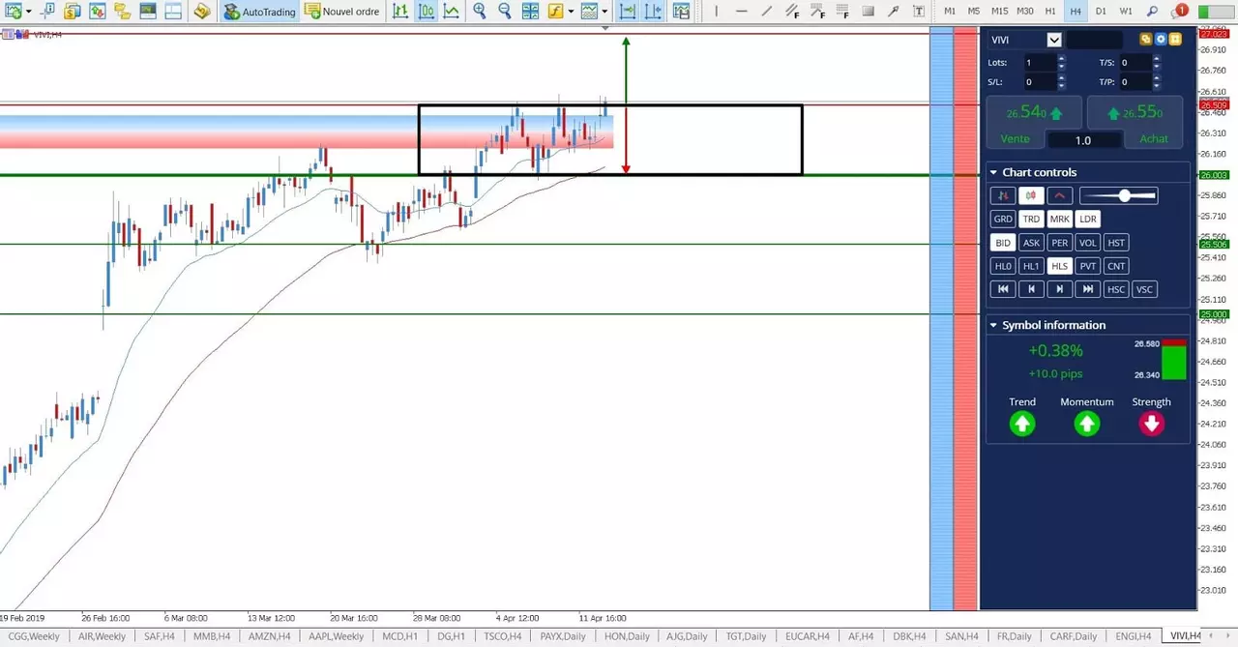The height and width of the screenshot is (647, 1238).
Task: Collapse the Symbol information section
Action: [x=993, y=325]
